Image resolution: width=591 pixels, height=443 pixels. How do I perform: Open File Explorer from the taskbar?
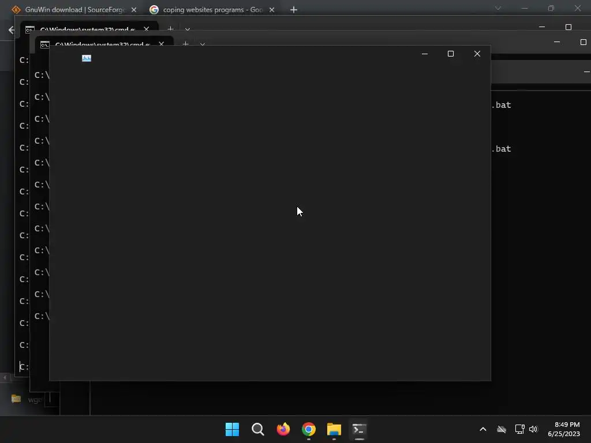coord(334,429)
